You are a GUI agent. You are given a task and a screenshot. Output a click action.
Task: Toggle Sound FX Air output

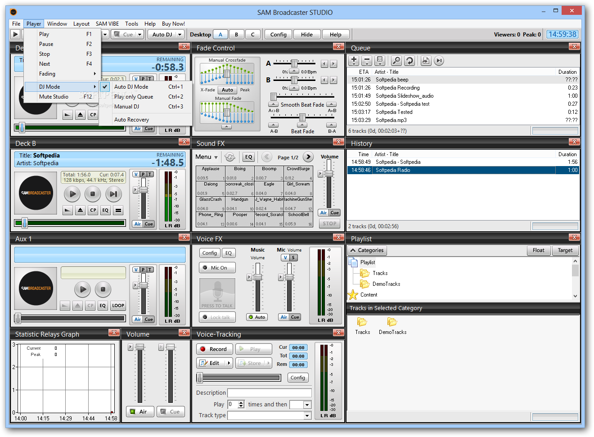click(324, 213)
